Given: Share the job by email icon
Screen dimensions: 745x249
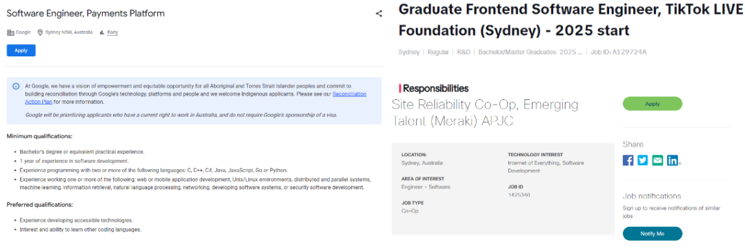Looking at the screenshot, I should click(x=657, y=160).
